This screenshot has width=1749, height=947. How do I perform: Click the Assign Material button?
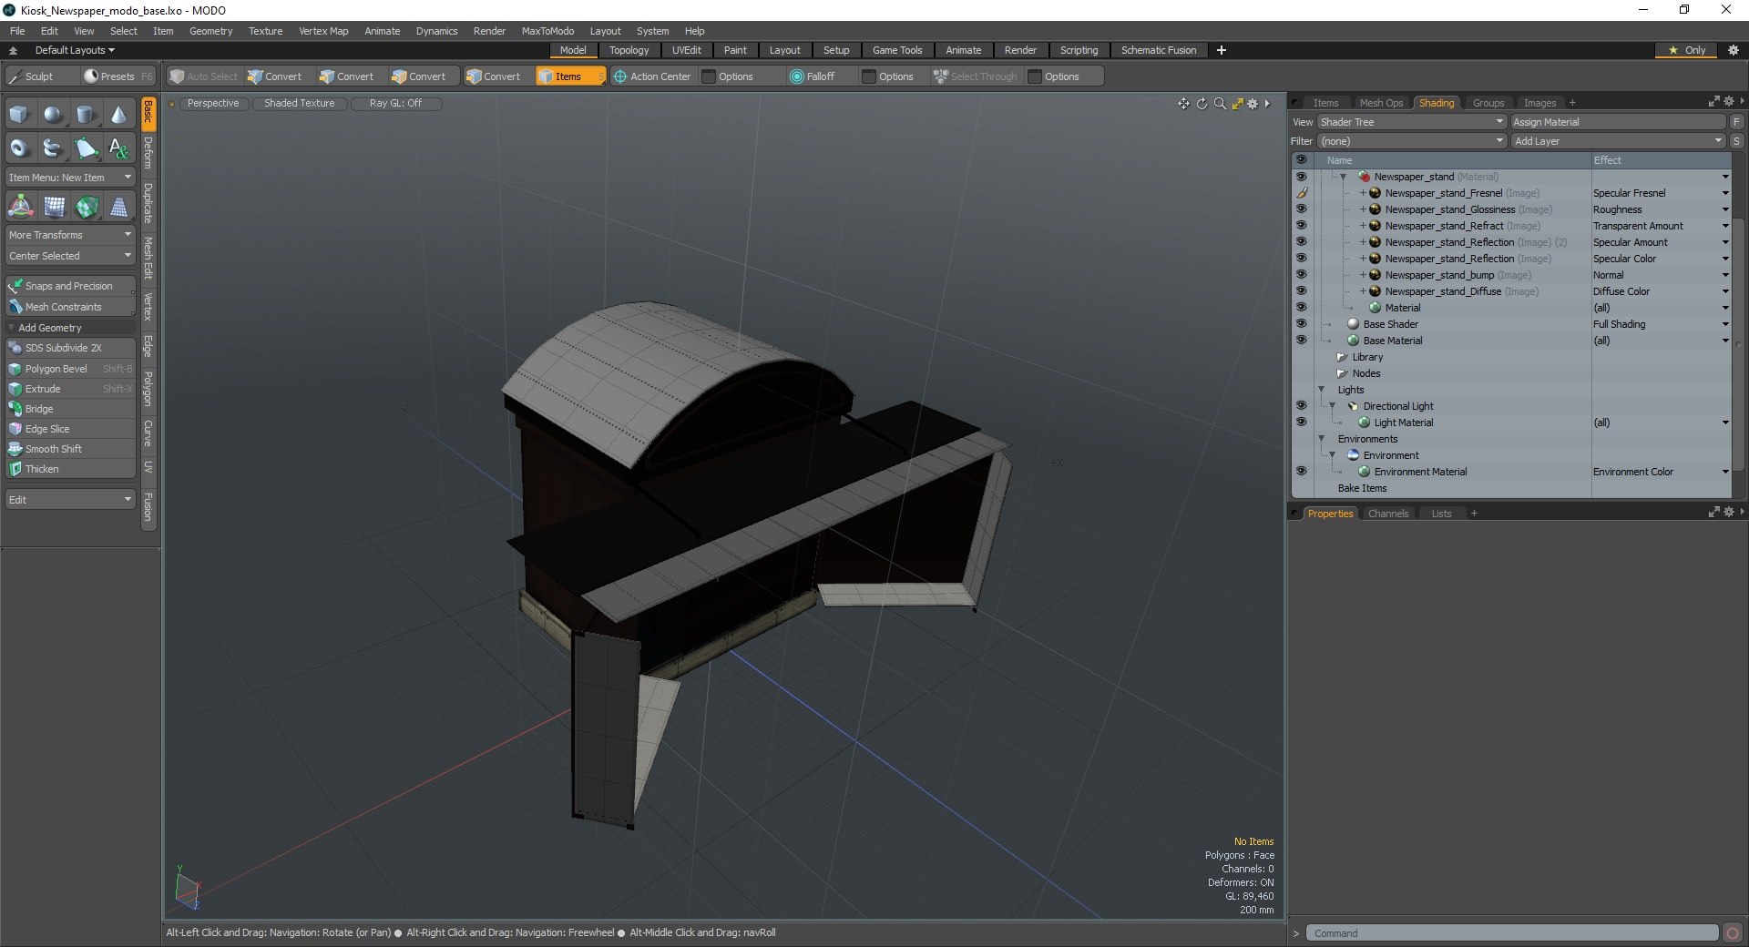click(x=1618, y=122)
